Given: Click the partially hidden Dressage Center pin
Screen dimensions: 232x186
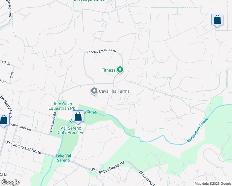Looking at the screenshot, I should [x=110, y=0].
